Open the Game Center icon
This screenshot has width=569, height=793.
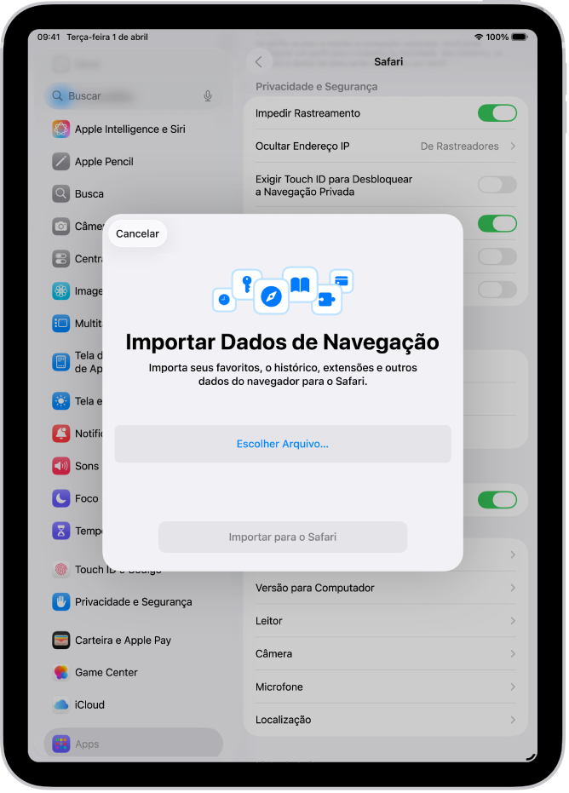pos(60,673)
